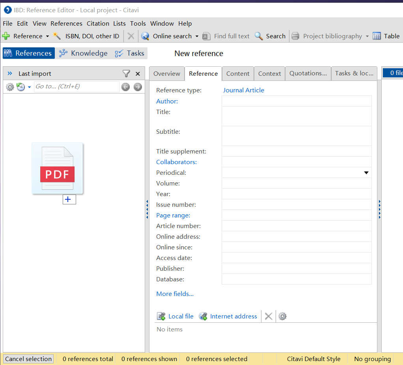The width and height of the screenshot is (403, 365).
Task: Click the Year input field
Action: [x=297, y=194]
